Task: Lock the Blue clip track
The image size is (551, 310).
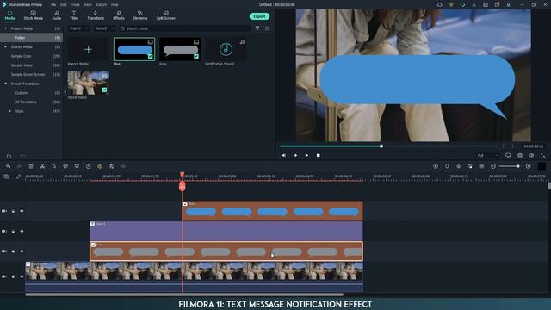Action: coord(14,211)
